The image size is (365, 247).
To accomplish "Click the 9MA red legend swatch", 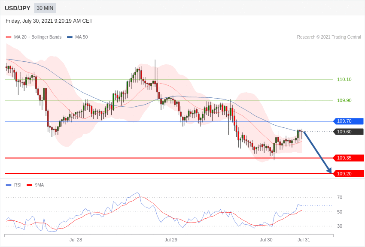I will coord(30,185).
